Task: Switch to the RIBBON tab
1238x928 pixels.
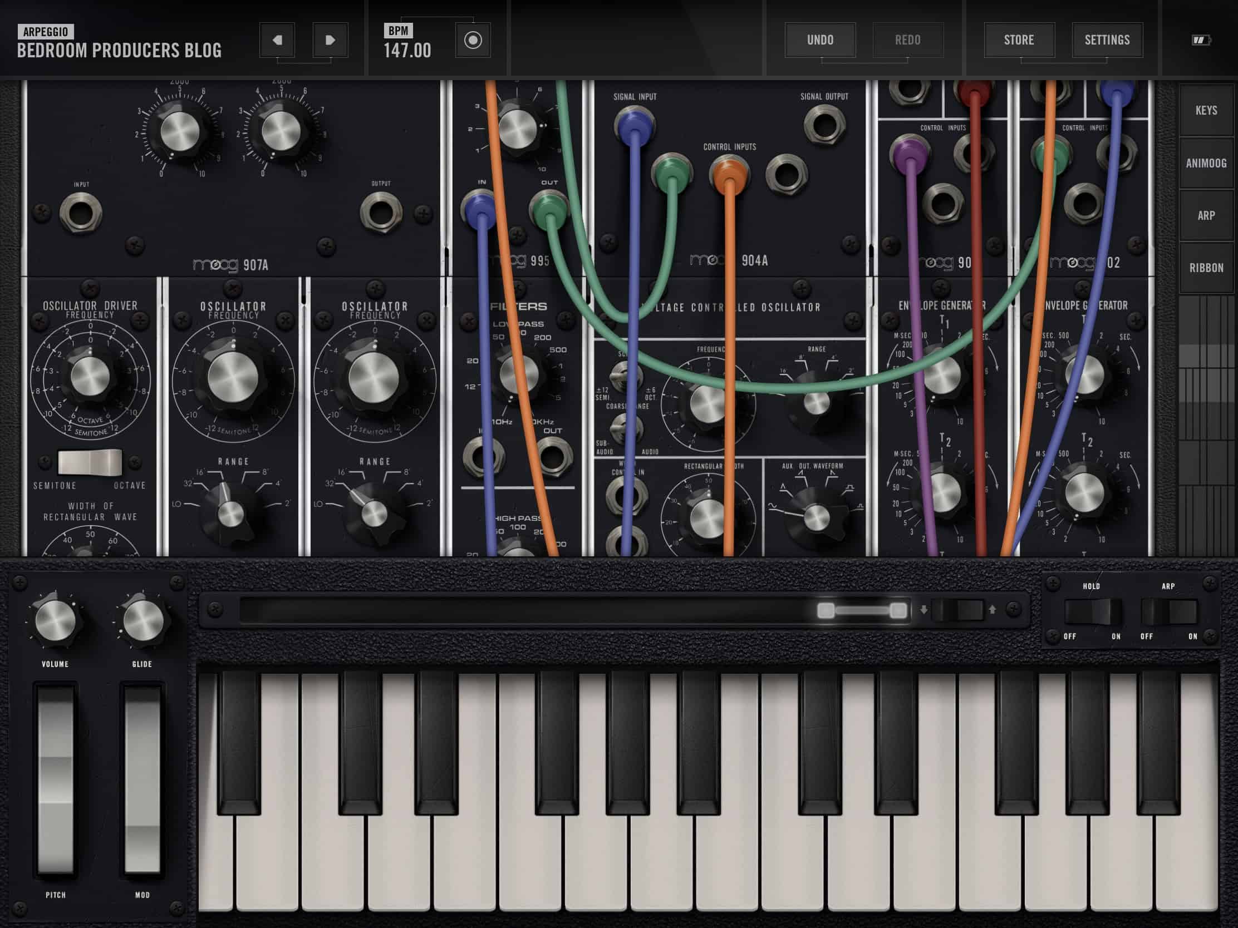Action: coord(1206,268)
